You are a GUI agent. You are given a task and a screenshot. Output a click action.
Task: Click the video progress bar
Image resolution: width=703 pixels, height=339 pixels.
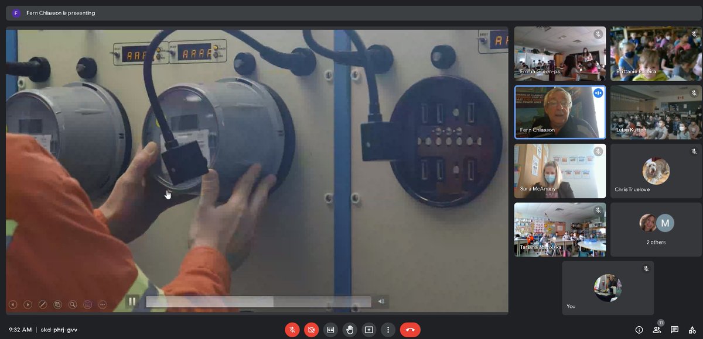point(258,302)
